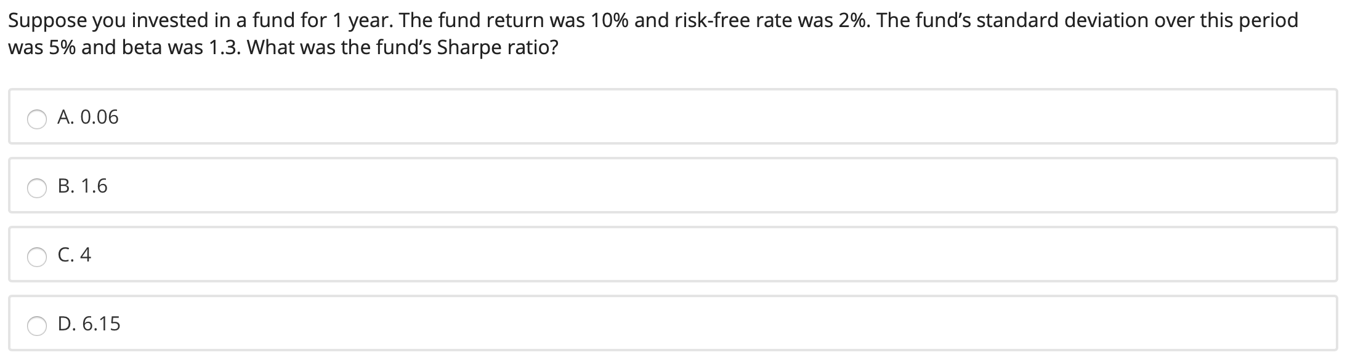Click the answer label 'C. 4'
The image size is (1350, 363).
coord(75,255)
